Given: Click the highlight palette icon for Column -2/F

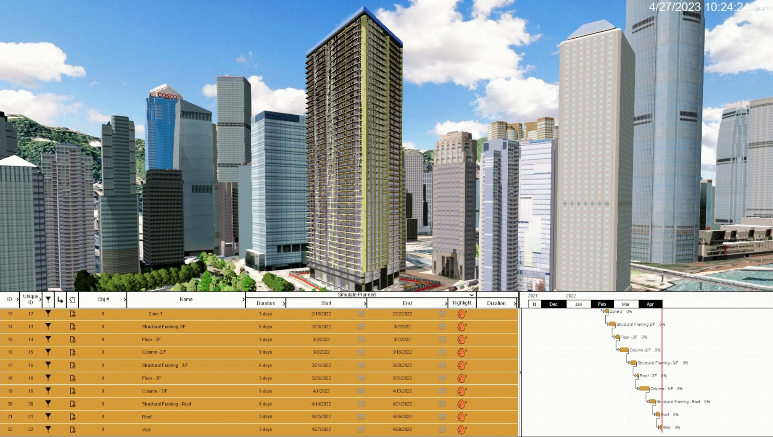Looking at the screenshot, I should [x=462, y=352].
